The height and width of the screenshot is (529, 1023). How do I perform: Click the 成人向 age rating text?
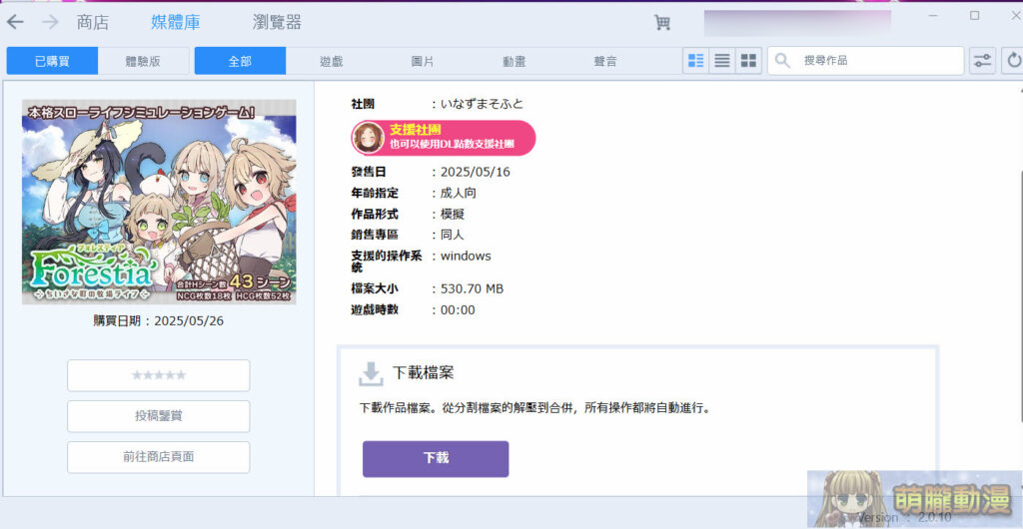point(459,194)
